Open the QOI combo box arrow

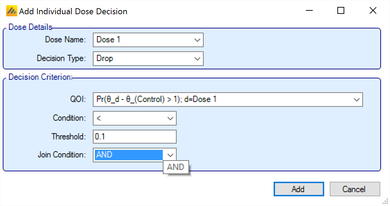[x=356, y=100]
